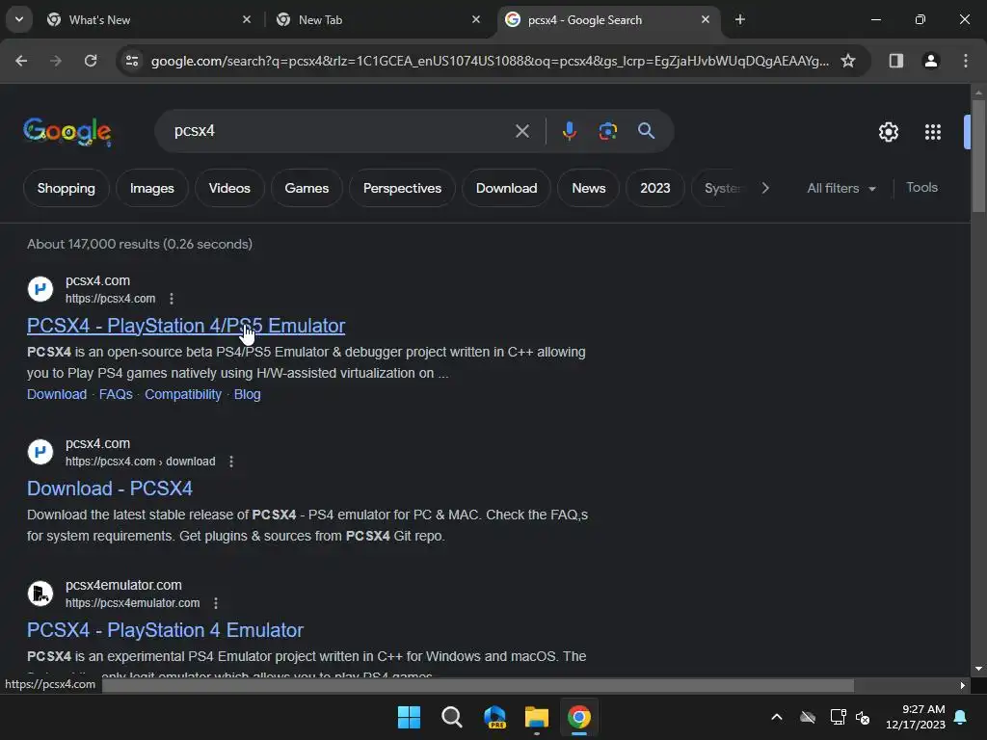Click the Compatibility sitelink
Image resolution: width=987 pixels, height=740 pixels.
[x=183, y=394]
